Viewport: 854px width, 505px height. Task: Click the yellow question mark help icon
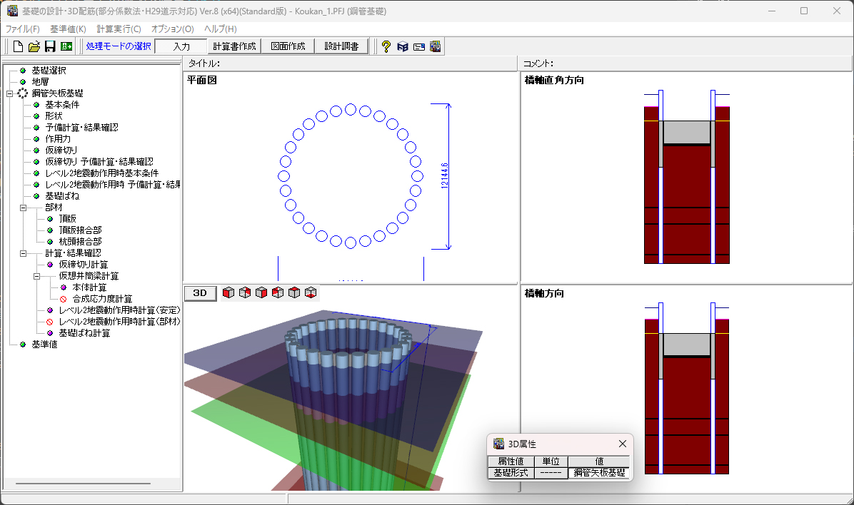tap(386, 46)
